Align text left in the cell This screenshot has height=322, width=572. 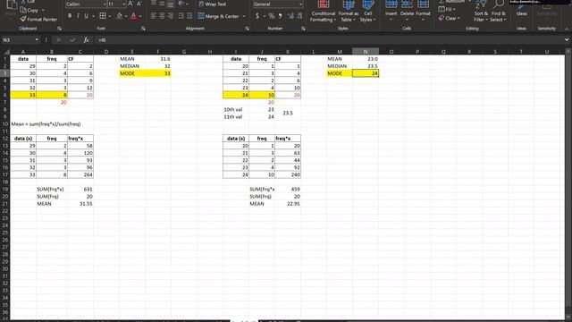[153, 16]
